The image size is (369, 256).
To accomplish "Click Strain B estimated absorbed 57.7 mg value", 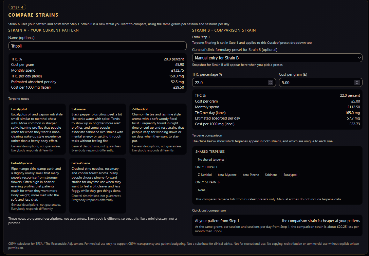I will 353,118.
